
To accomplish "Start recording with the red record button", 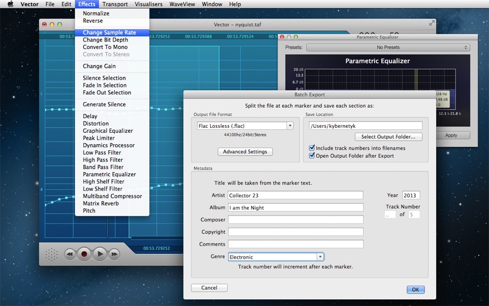I will 84,254.
